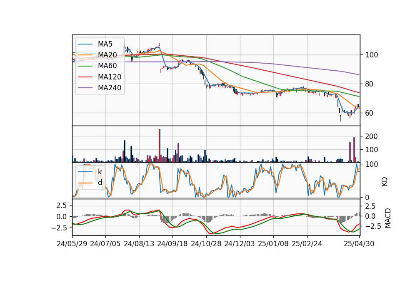The image size is (400, 287).
Task: Click the k legend label in KD panel
Action: click(x=100, y=172)
